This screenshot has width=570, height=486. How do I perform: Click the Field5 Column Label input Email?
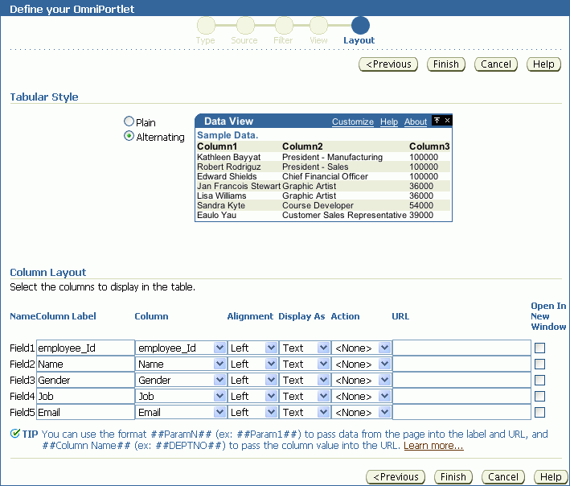pos(86,412)
